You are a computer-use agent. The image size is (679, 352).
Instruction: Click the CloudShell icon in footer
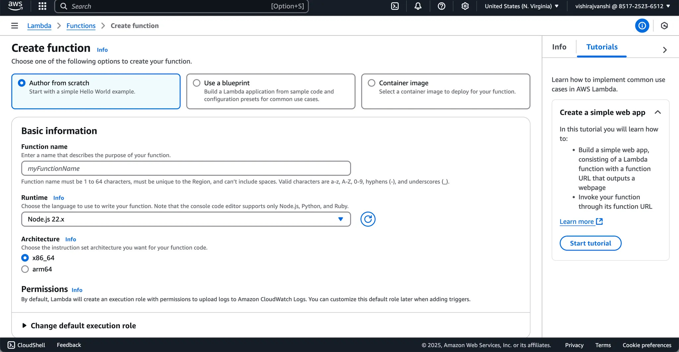(11, 345)
